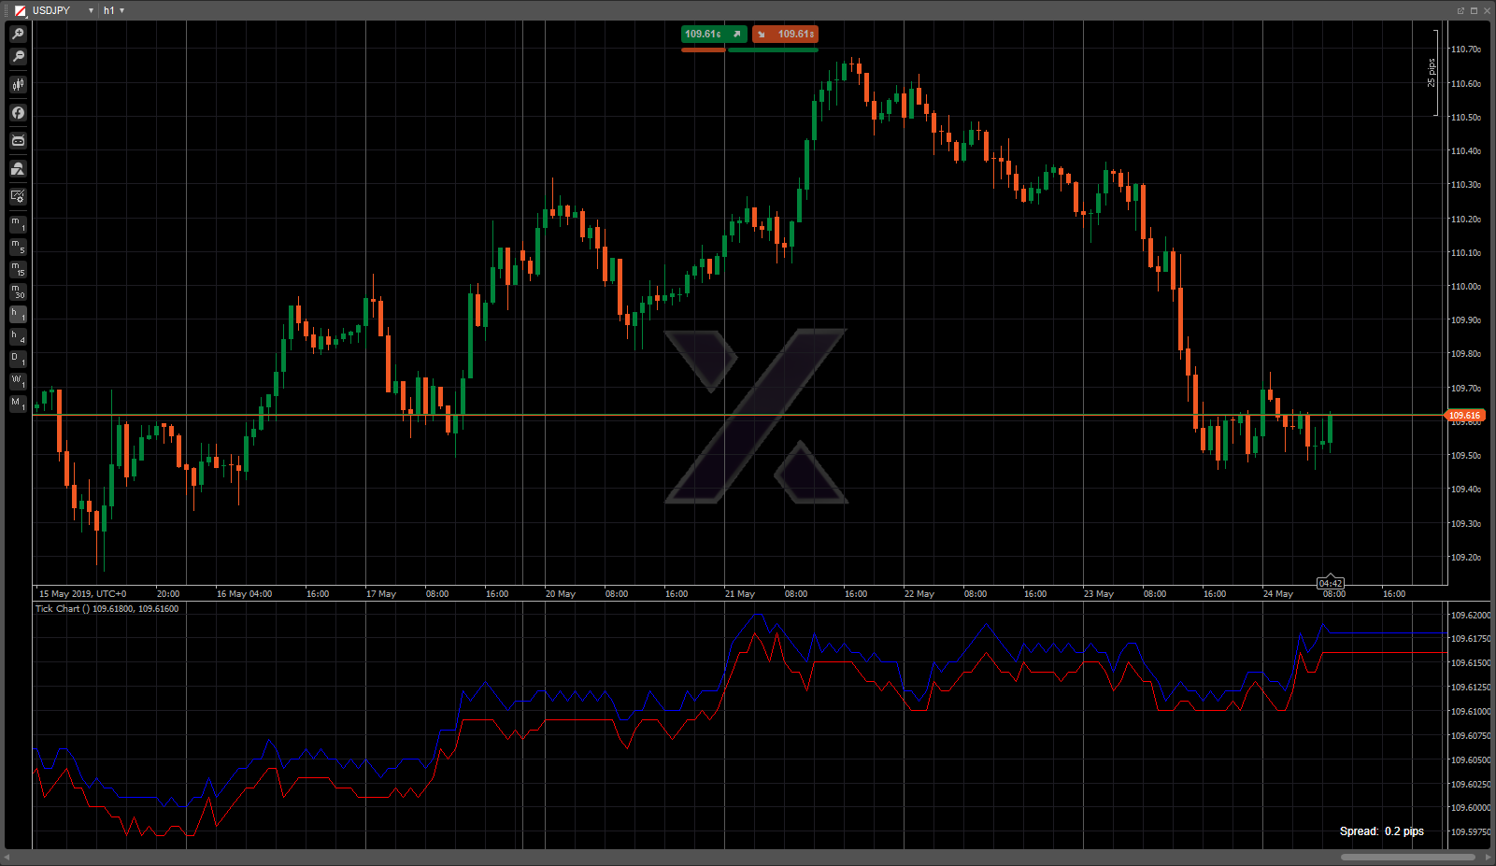Expand the h1 timeframe dropdown
1496x866 pixels.
click(x=121, y=10)
